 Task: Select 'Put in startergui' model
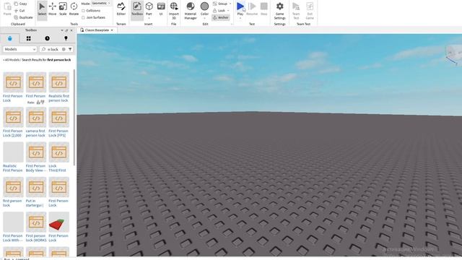pos(36,192)
